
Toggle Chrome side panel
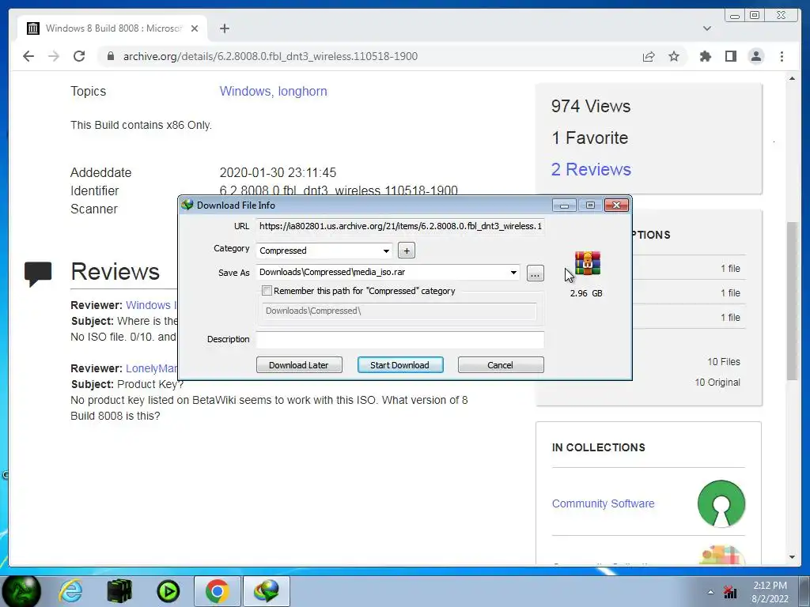point(730,56)
